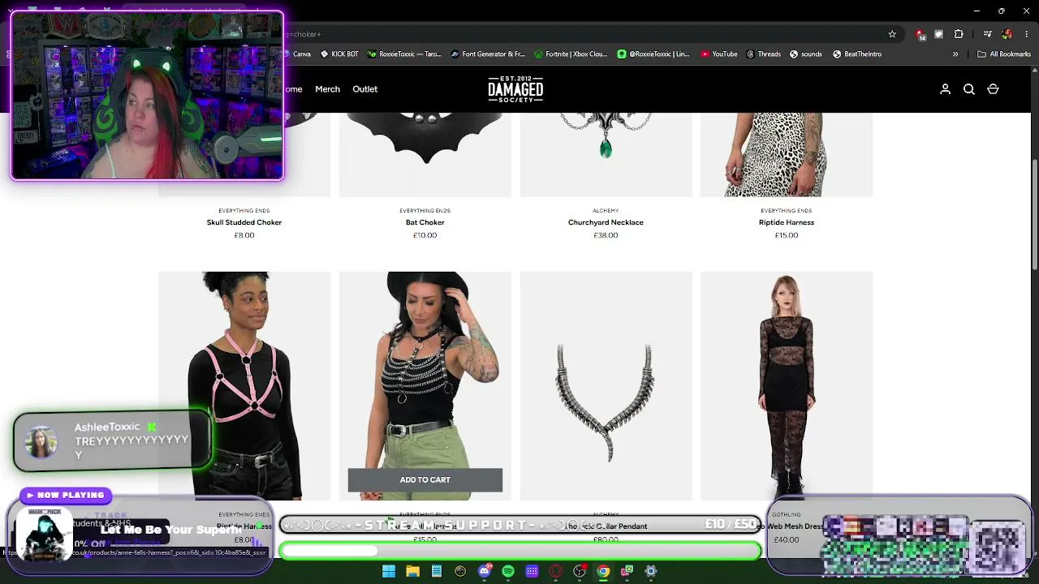Bookmark this page with the star icon

(x=892, y=34)
